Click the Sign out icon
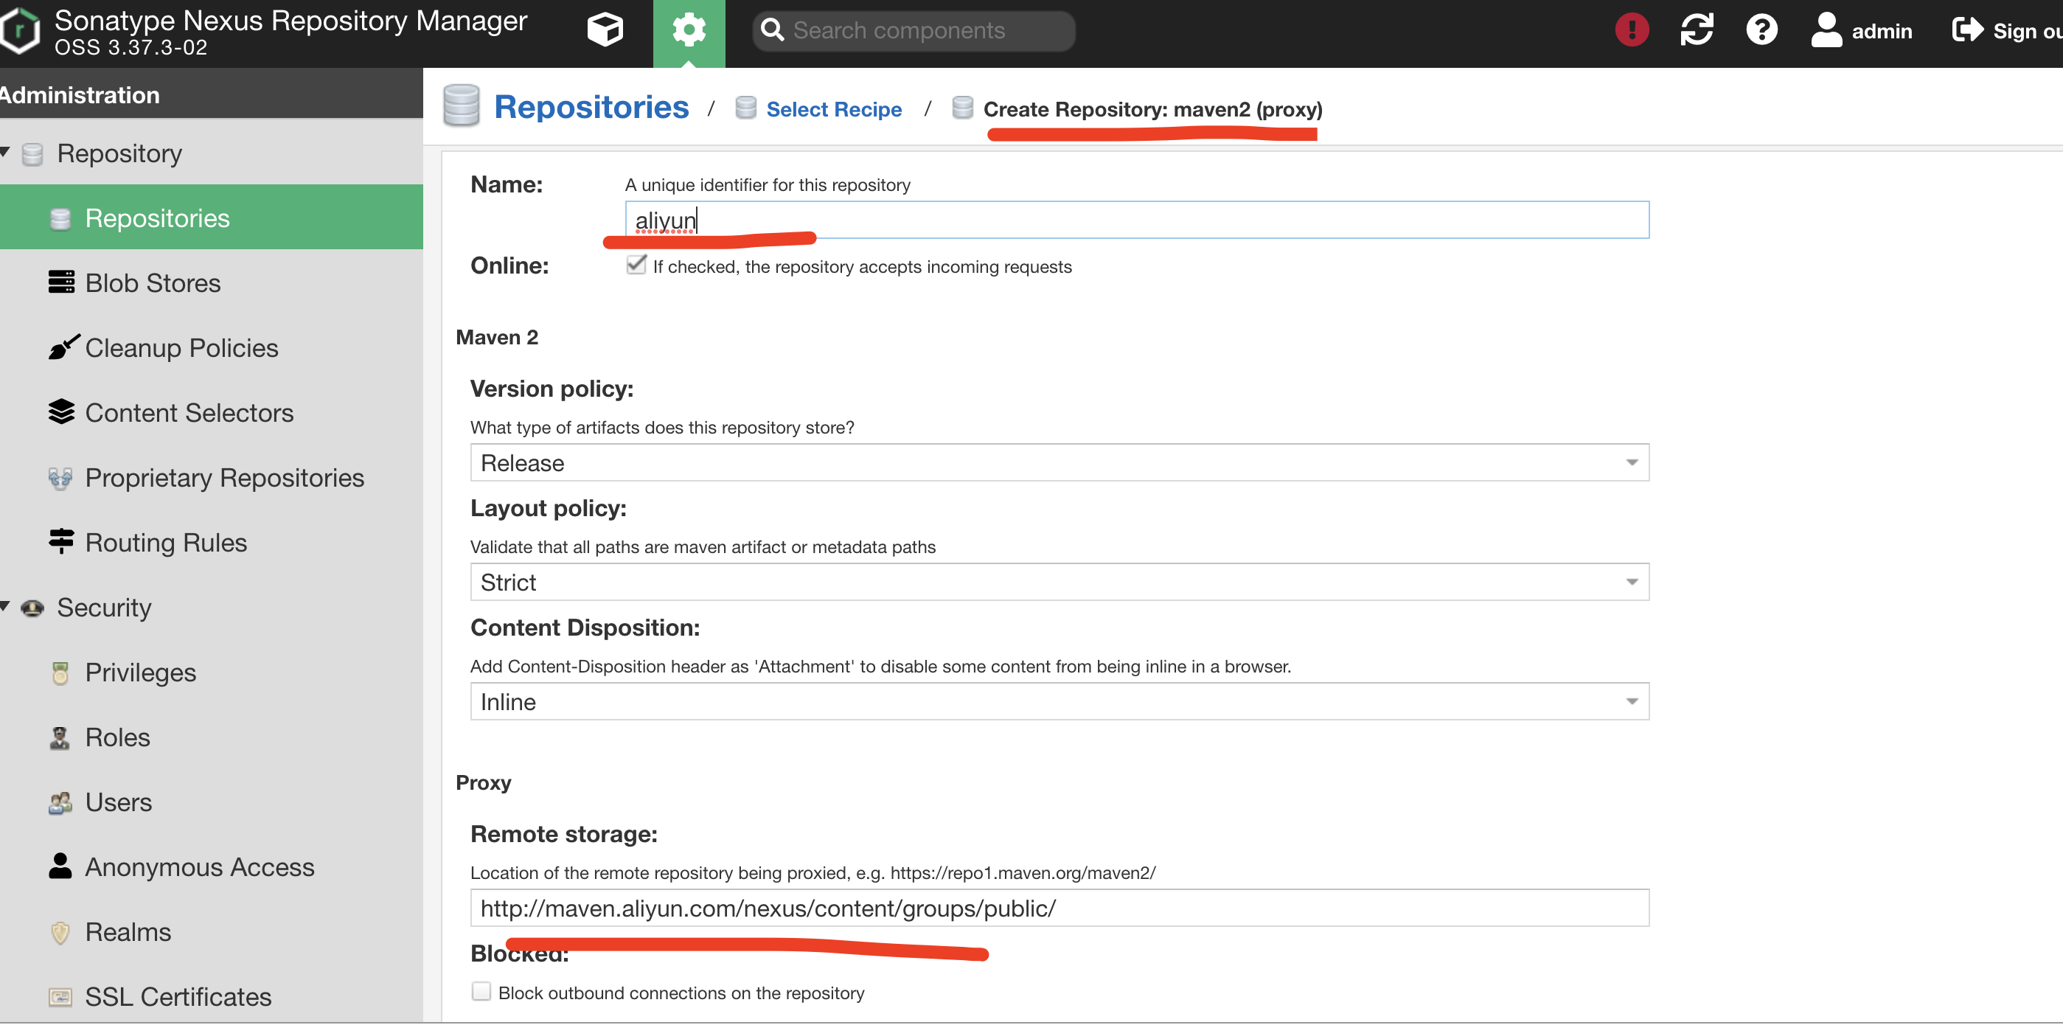2063x1025 pixels. [1967, 30]
